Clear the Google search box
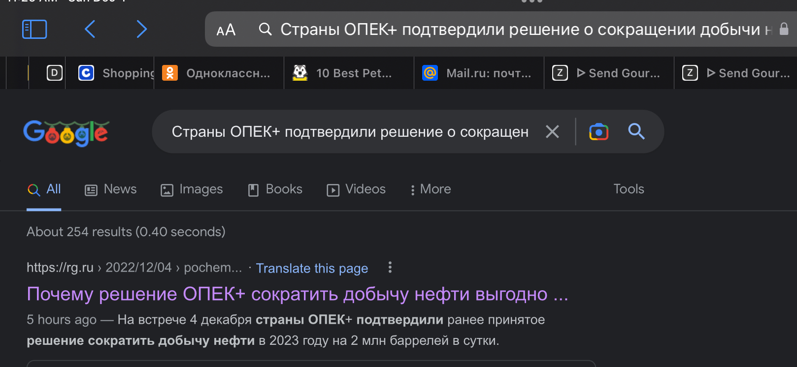The image size is (797, 367). (552, 132)
